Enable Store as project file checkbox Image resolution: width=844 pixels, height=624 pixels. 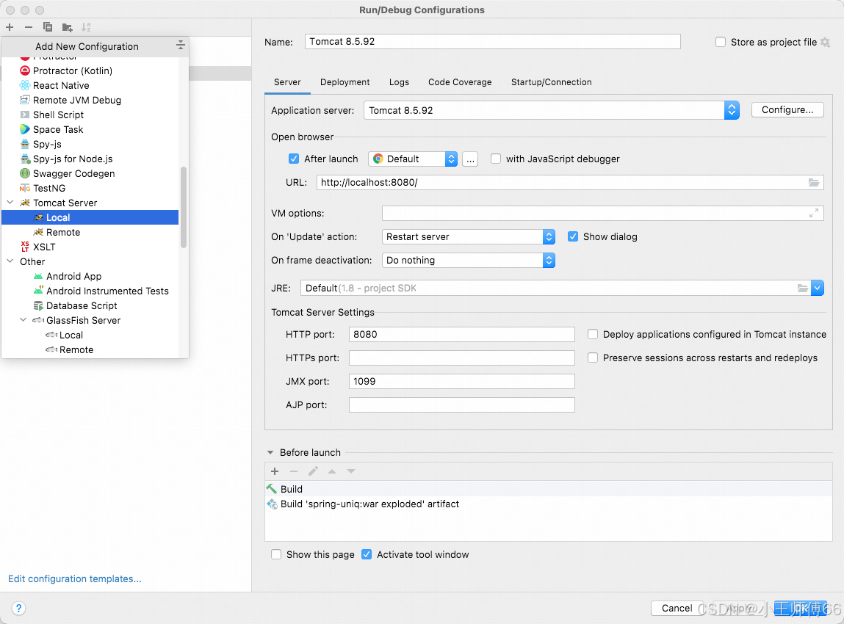720,42
